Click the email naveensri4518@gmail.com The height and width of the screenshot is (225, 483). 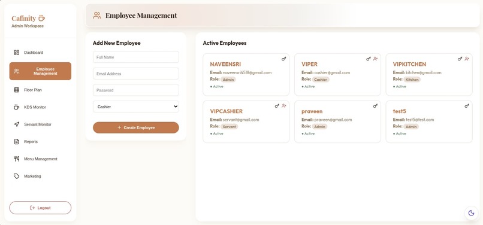(x=247, y=72)
